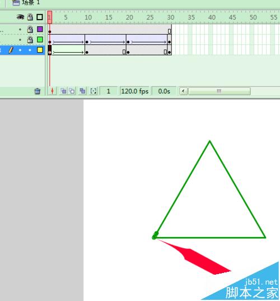Toggle lock on the green swatch layer
The width and height of the screenshot is (280, 301).
point(30,40)
